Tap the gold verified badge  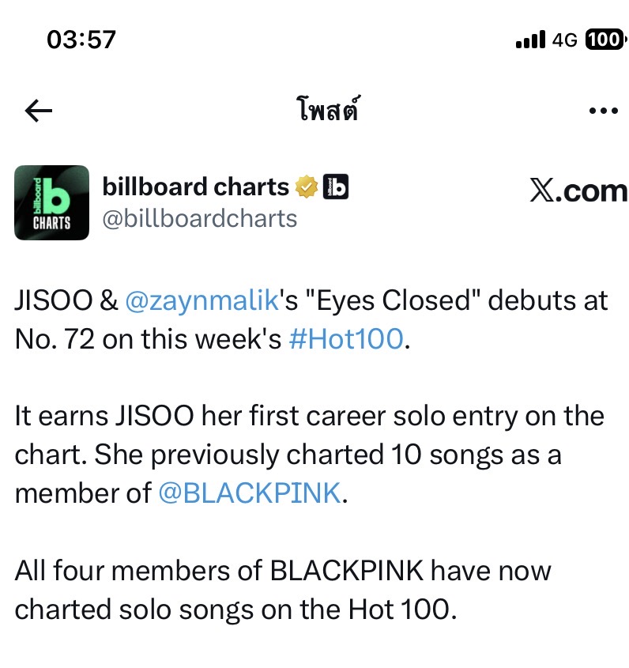pos(307,187)
